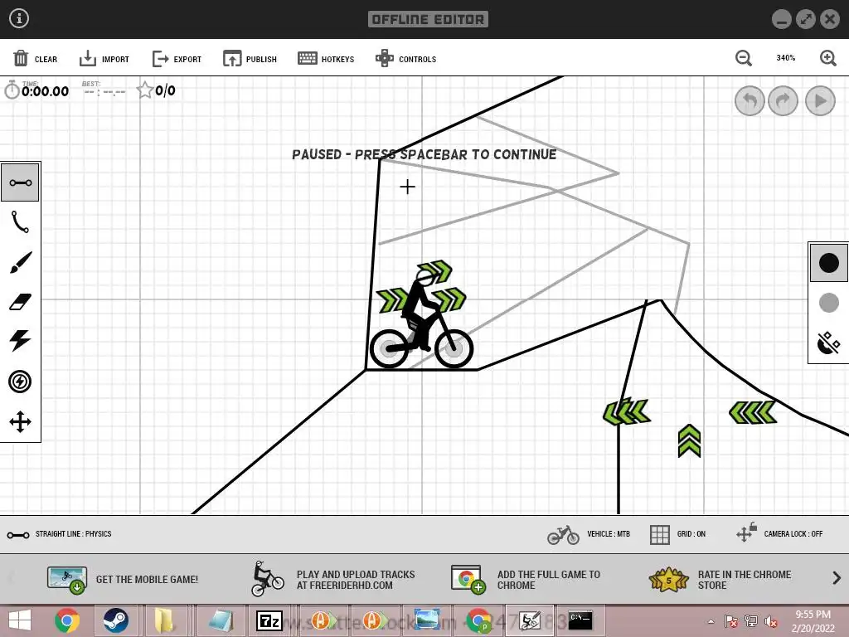Open the lightning bolt powerups tool
This screenshot has height=637, width=849.
point(20,341)
